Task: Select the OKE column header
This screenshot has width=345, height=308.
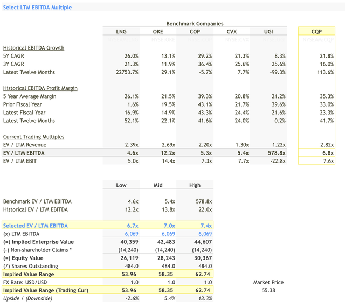Action: click(158, 32)
